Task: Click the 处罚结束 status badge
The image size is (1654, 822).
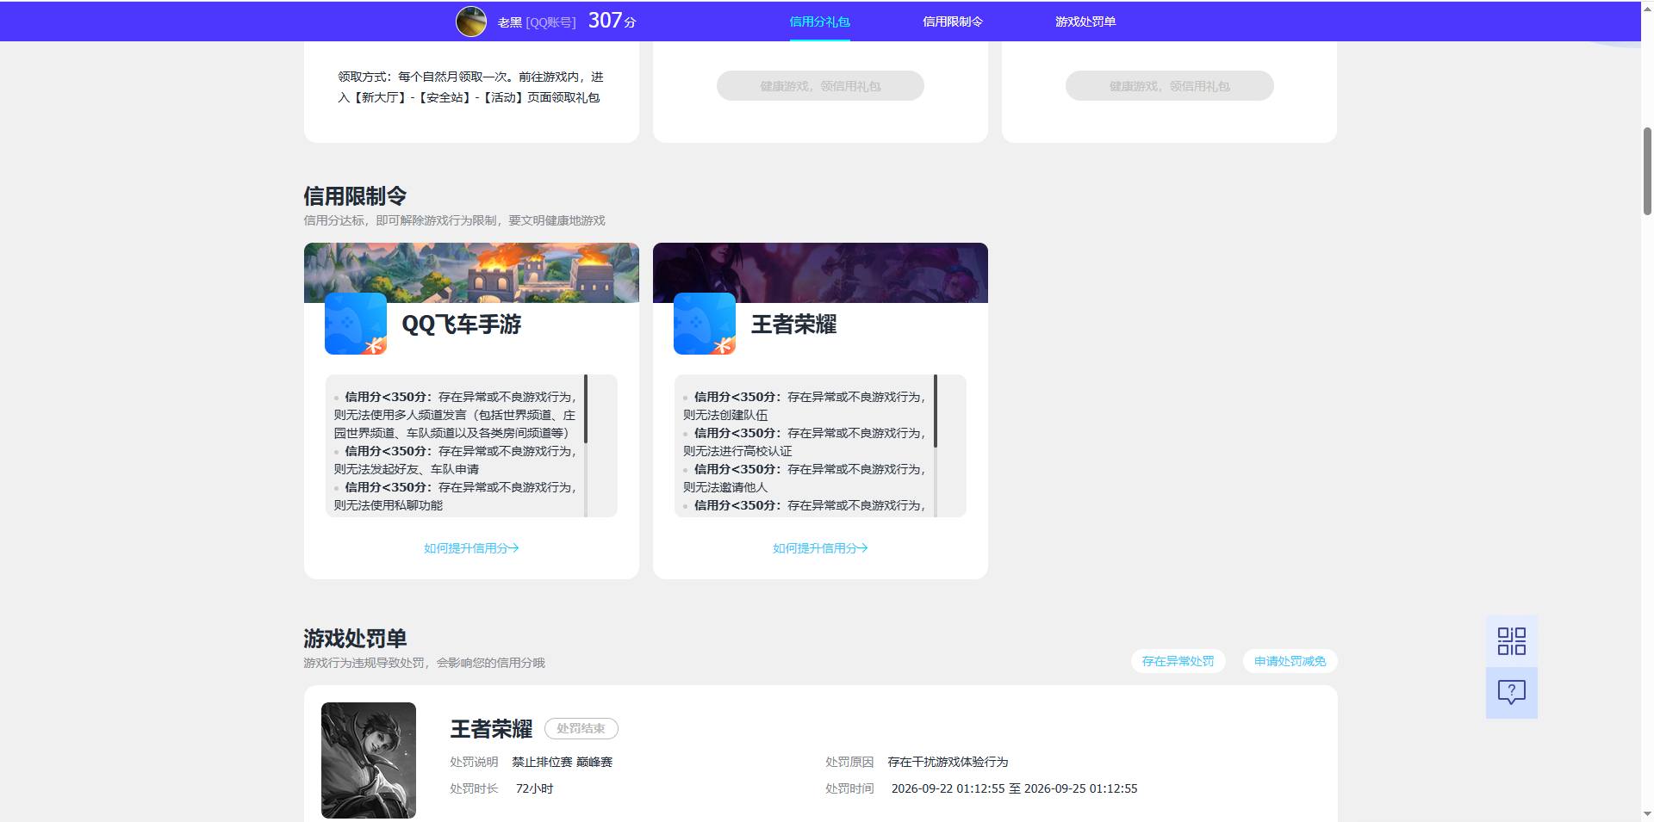Action: tap(581, 728)
